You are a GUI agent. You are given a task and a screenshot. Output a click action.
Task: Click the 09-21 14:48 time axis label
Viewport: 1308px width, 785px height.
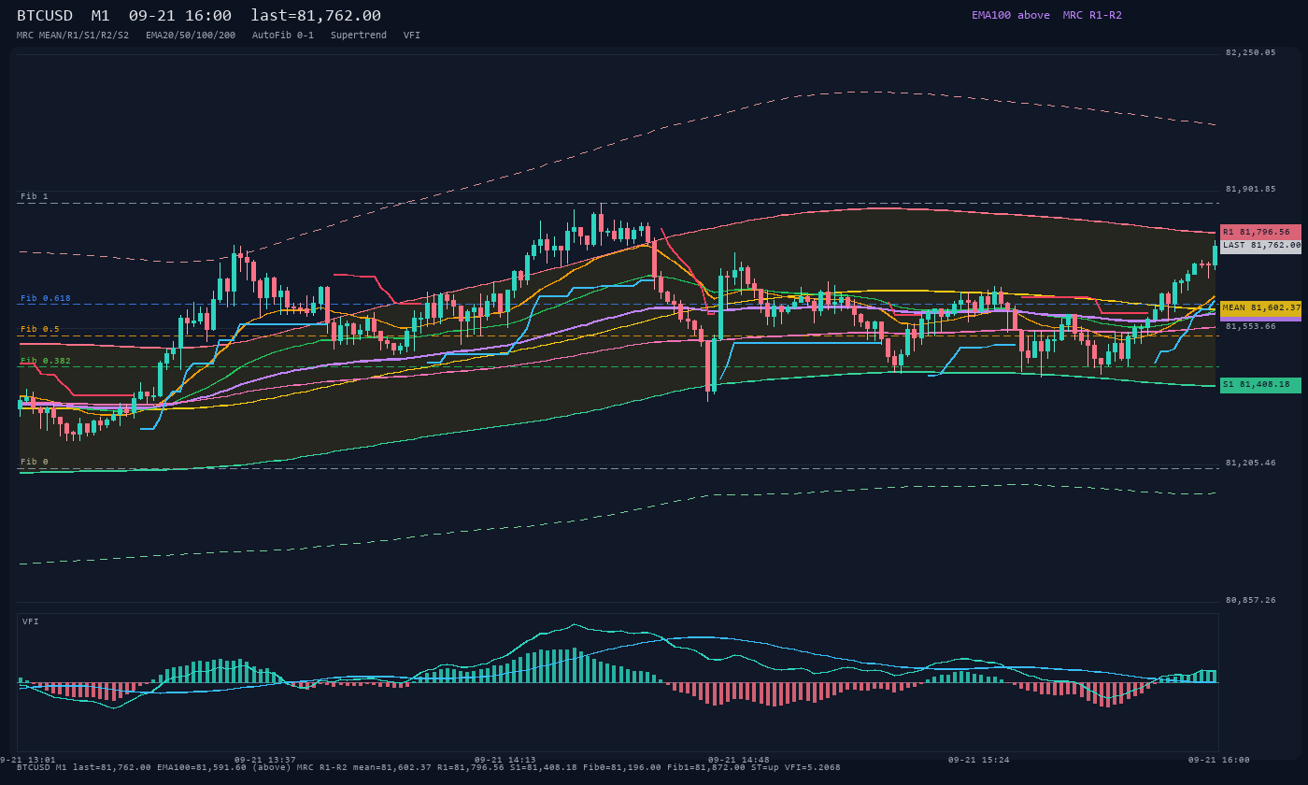[x=739, y=760]
